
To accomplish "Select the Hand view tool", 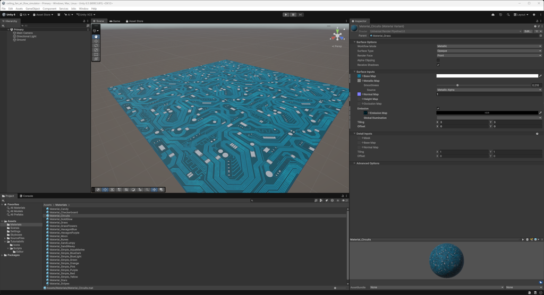I will coord(96,37).
